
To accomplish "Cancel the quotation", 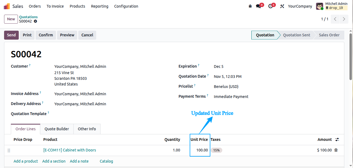I will (x=87, y=35).
